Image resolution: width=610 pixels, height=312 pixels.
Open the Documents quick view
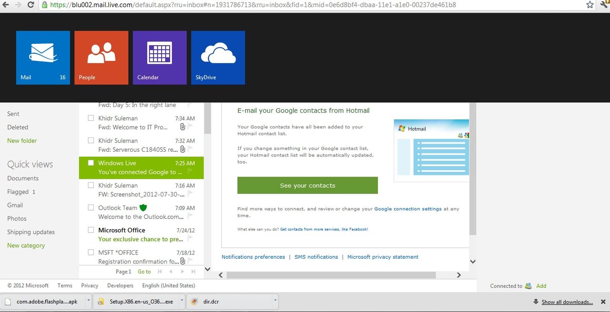pos(23,178)
